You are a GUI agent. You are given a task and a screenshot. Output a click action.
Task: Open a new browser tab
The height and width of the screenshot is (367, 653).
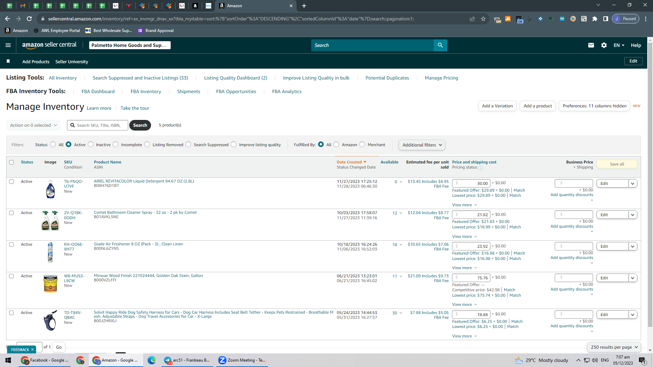[304, 6]
